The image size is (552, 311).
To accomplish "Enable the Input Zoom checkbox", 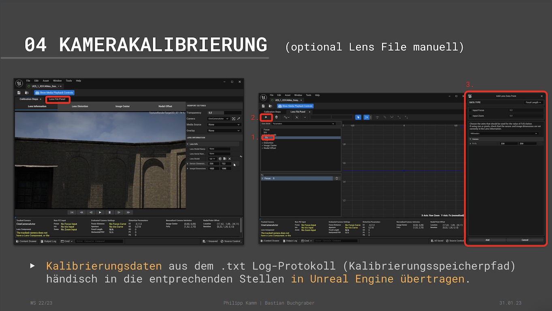I will (x=471, y=116).
